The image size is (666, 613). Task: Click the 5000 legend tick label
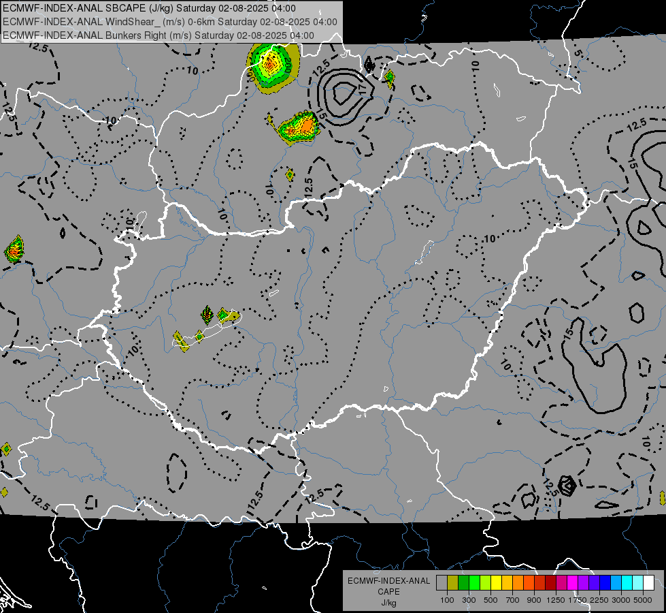tap(643, 600)
